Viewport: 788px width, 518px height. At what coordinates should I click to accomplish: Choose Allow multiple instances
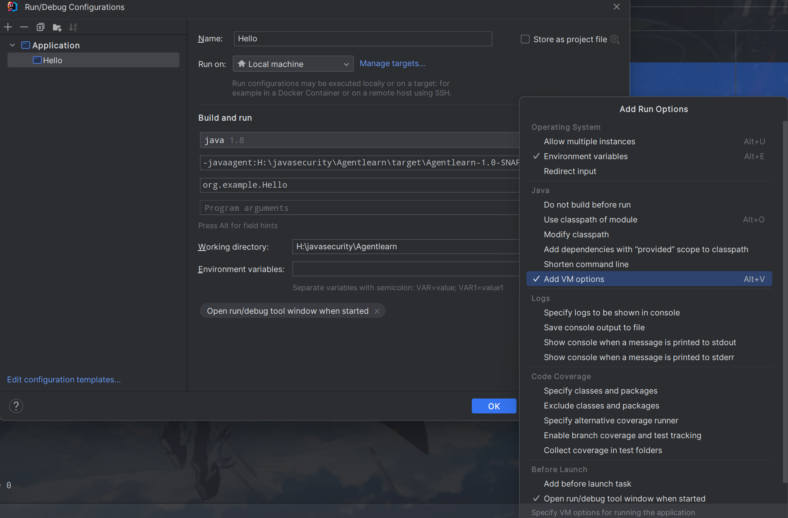649,141
